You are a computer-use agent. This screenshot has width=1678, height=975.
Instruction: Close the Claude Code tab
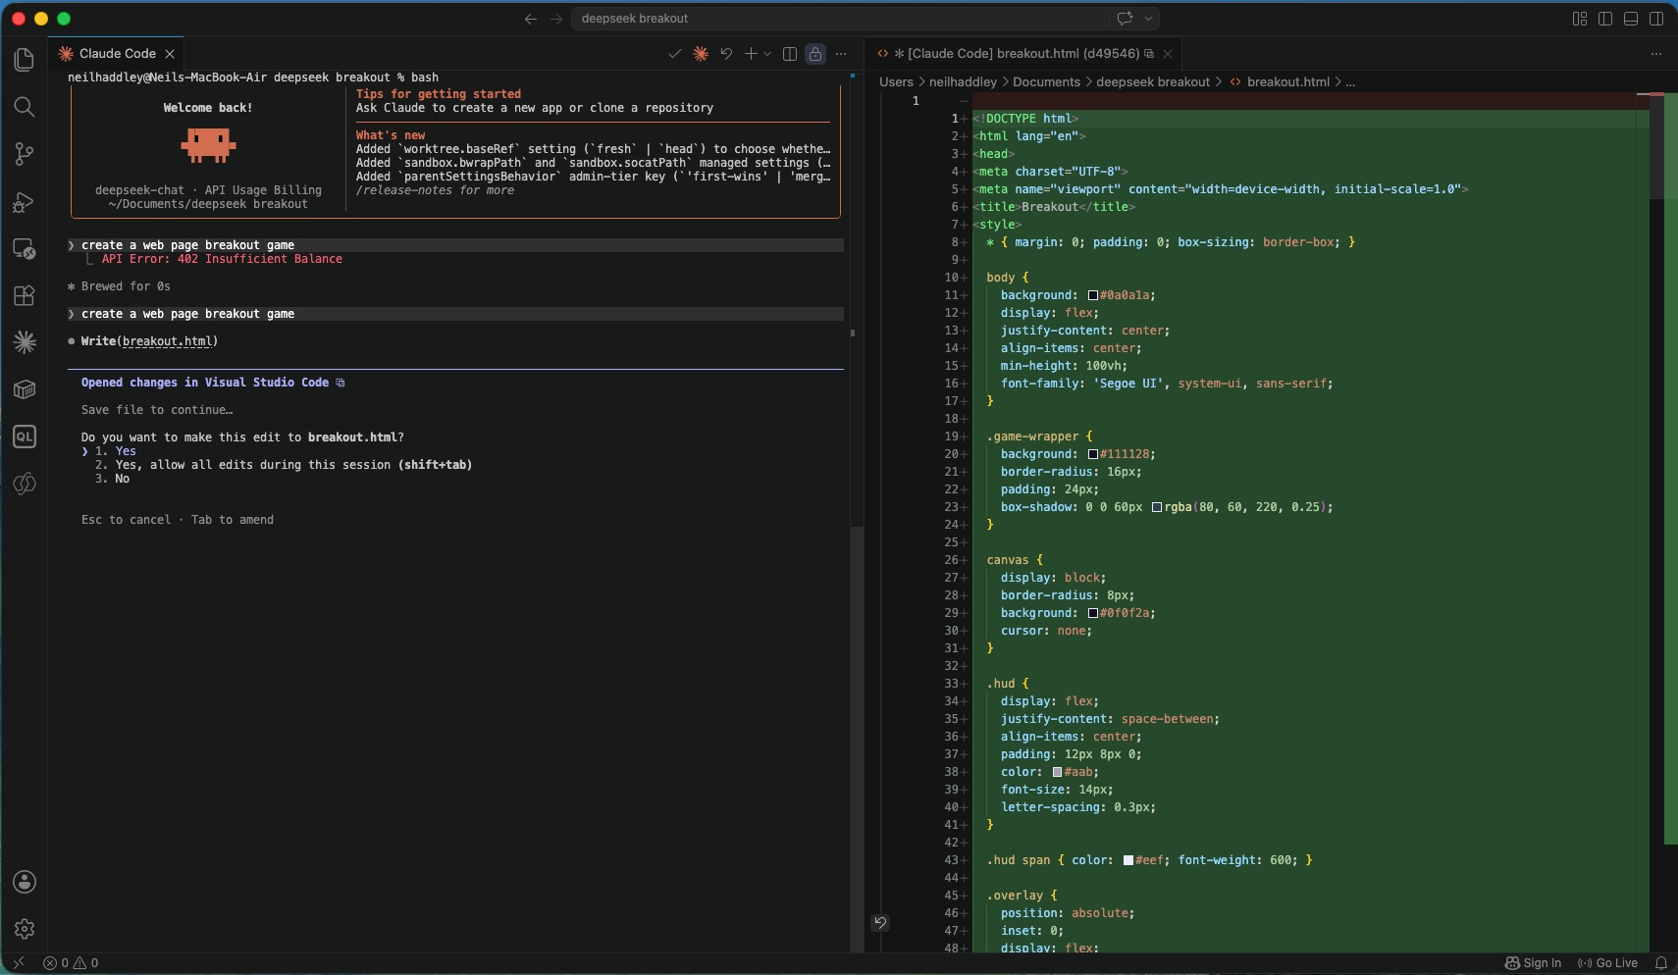(x=170, y=54)
